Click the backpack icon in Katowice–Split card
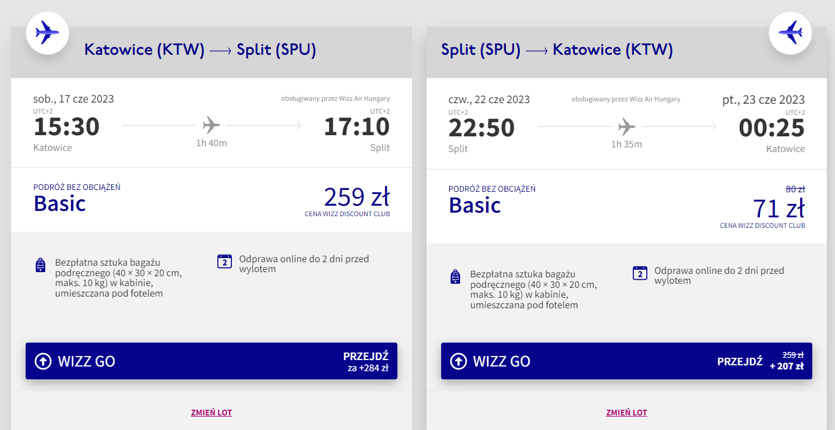 40,265
